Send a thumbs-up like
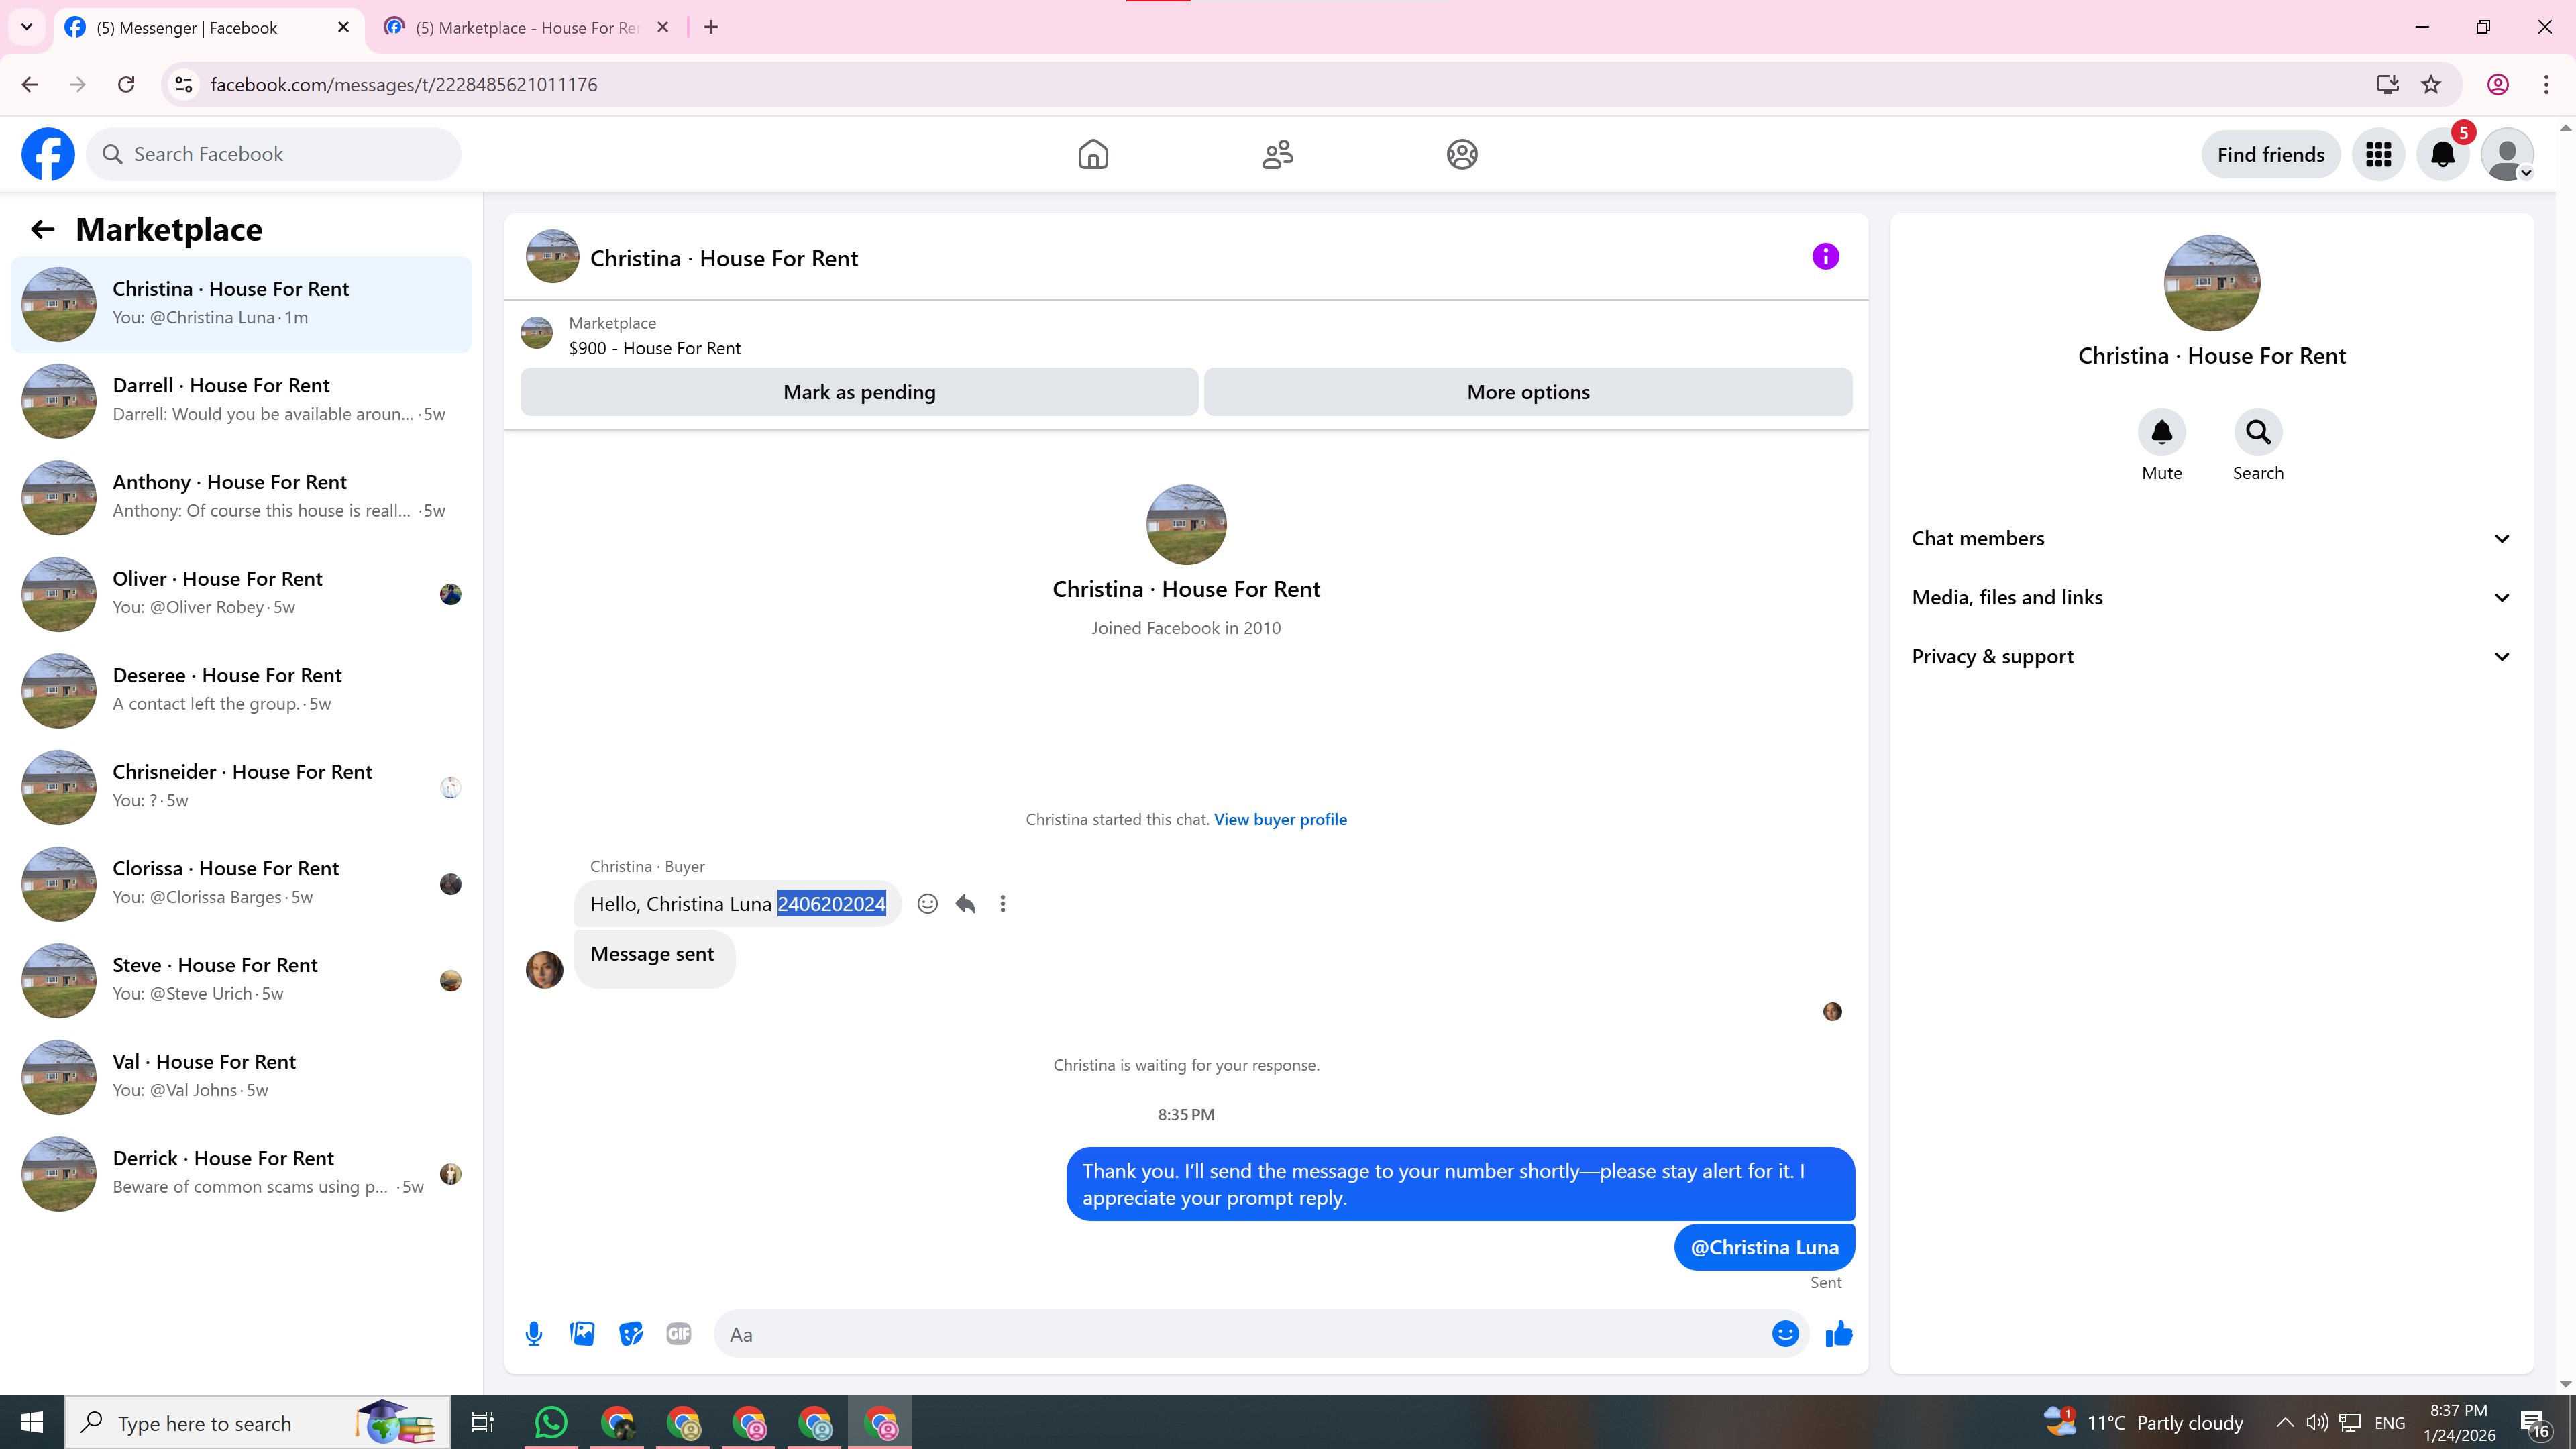This screenshot has width=2576, height=1449. [1838, 1334]
